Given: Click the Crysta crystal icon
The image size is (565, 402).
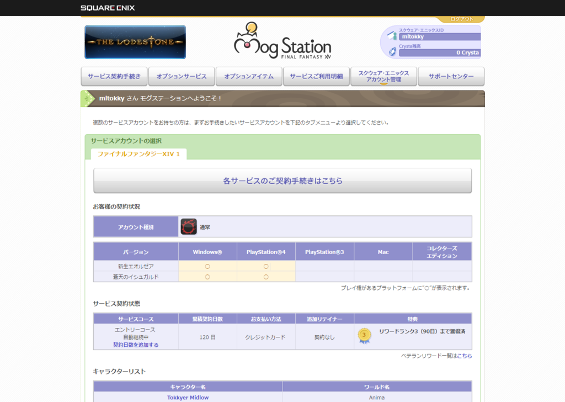Looking at the screenshot, I should click(x=392, y=51).
